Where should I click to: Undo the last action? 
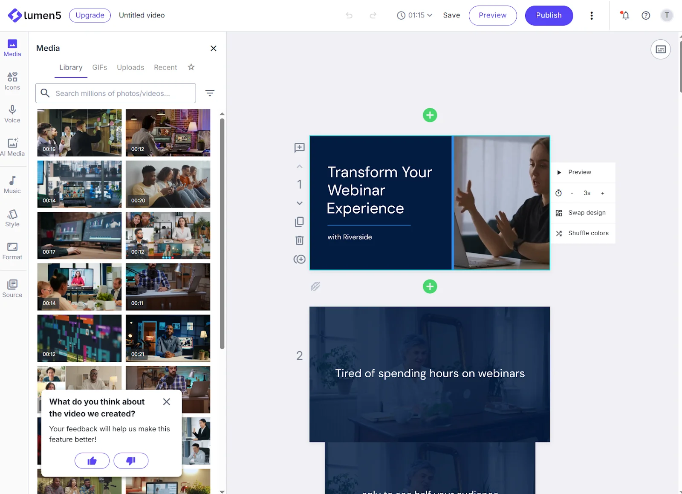click(x=349, y=15)
